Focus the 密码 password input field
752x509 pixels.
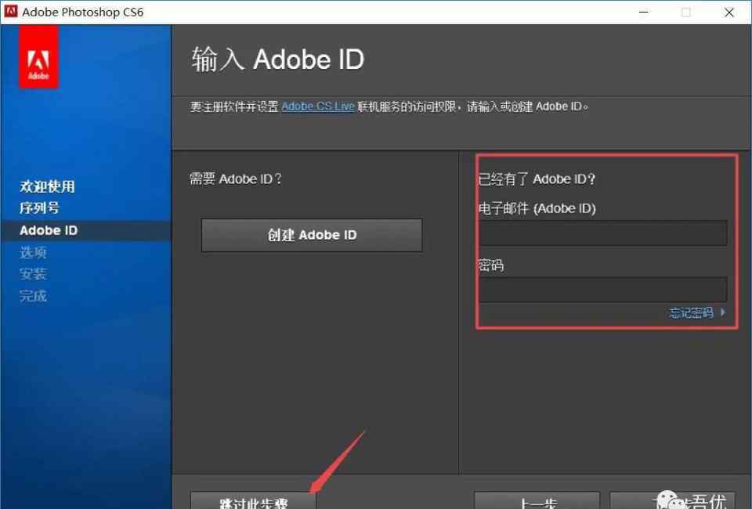click(x=603, y=290)
